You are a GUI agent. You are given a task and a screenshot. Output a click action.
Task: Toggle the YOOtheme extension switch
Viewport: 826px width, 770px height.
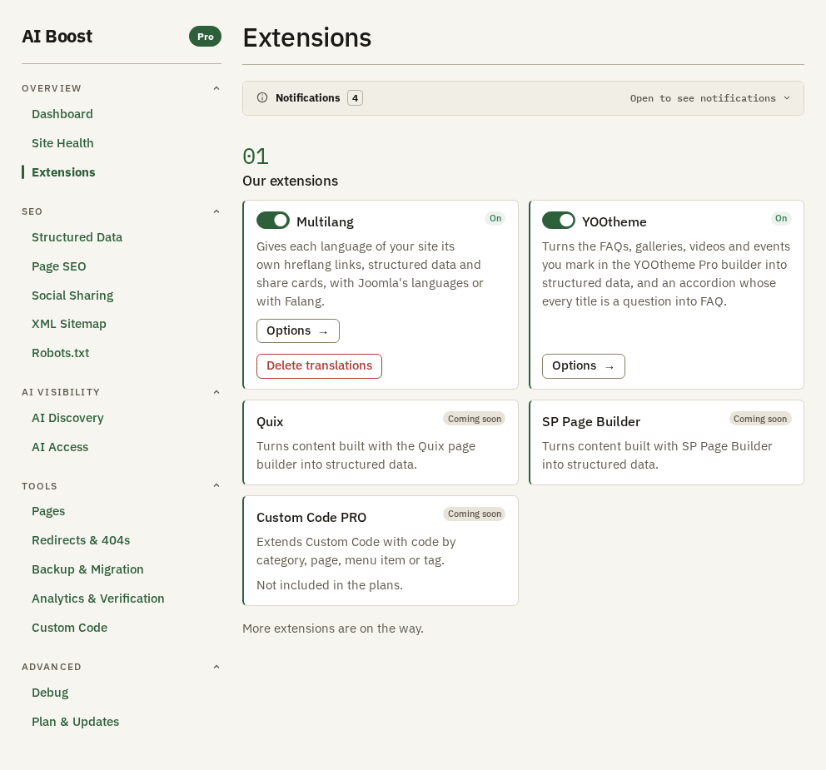(x=559, y=220)
